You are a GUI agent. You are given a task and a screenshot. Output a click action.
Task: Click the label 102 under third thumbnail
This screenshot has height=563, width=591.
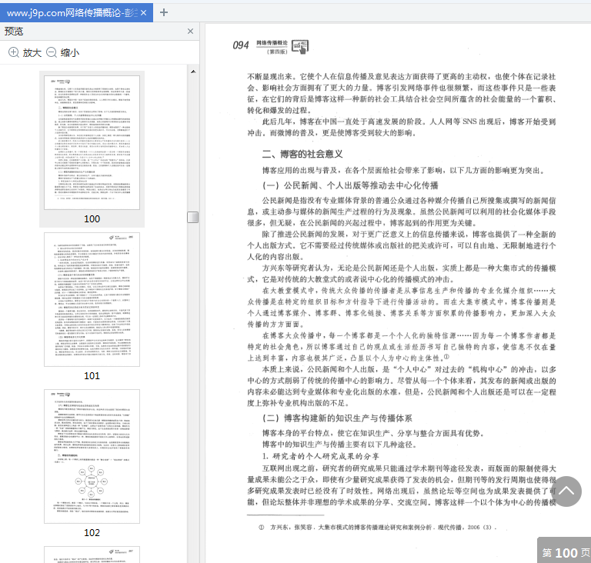pos(92,532)
